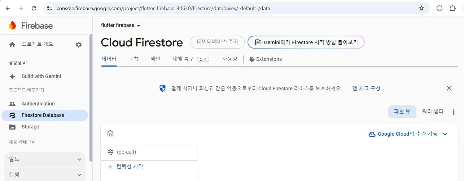The height and width of the screenshot is (181, 464).
Task: Click the Google Cloud icon
Action: (x=372, y=134)
